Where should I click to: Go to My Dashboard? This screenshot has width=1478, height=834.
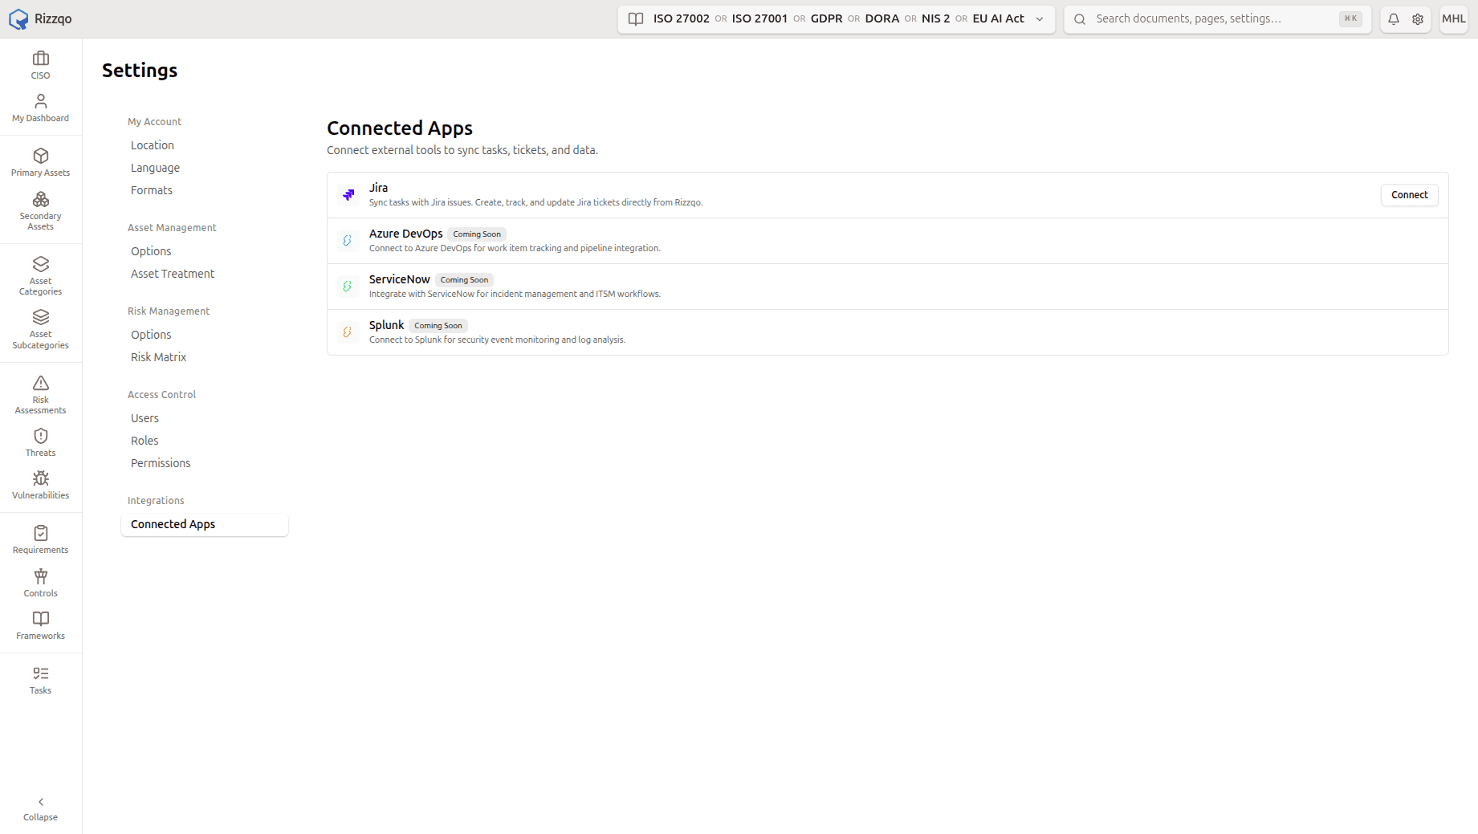coord(40,108)
